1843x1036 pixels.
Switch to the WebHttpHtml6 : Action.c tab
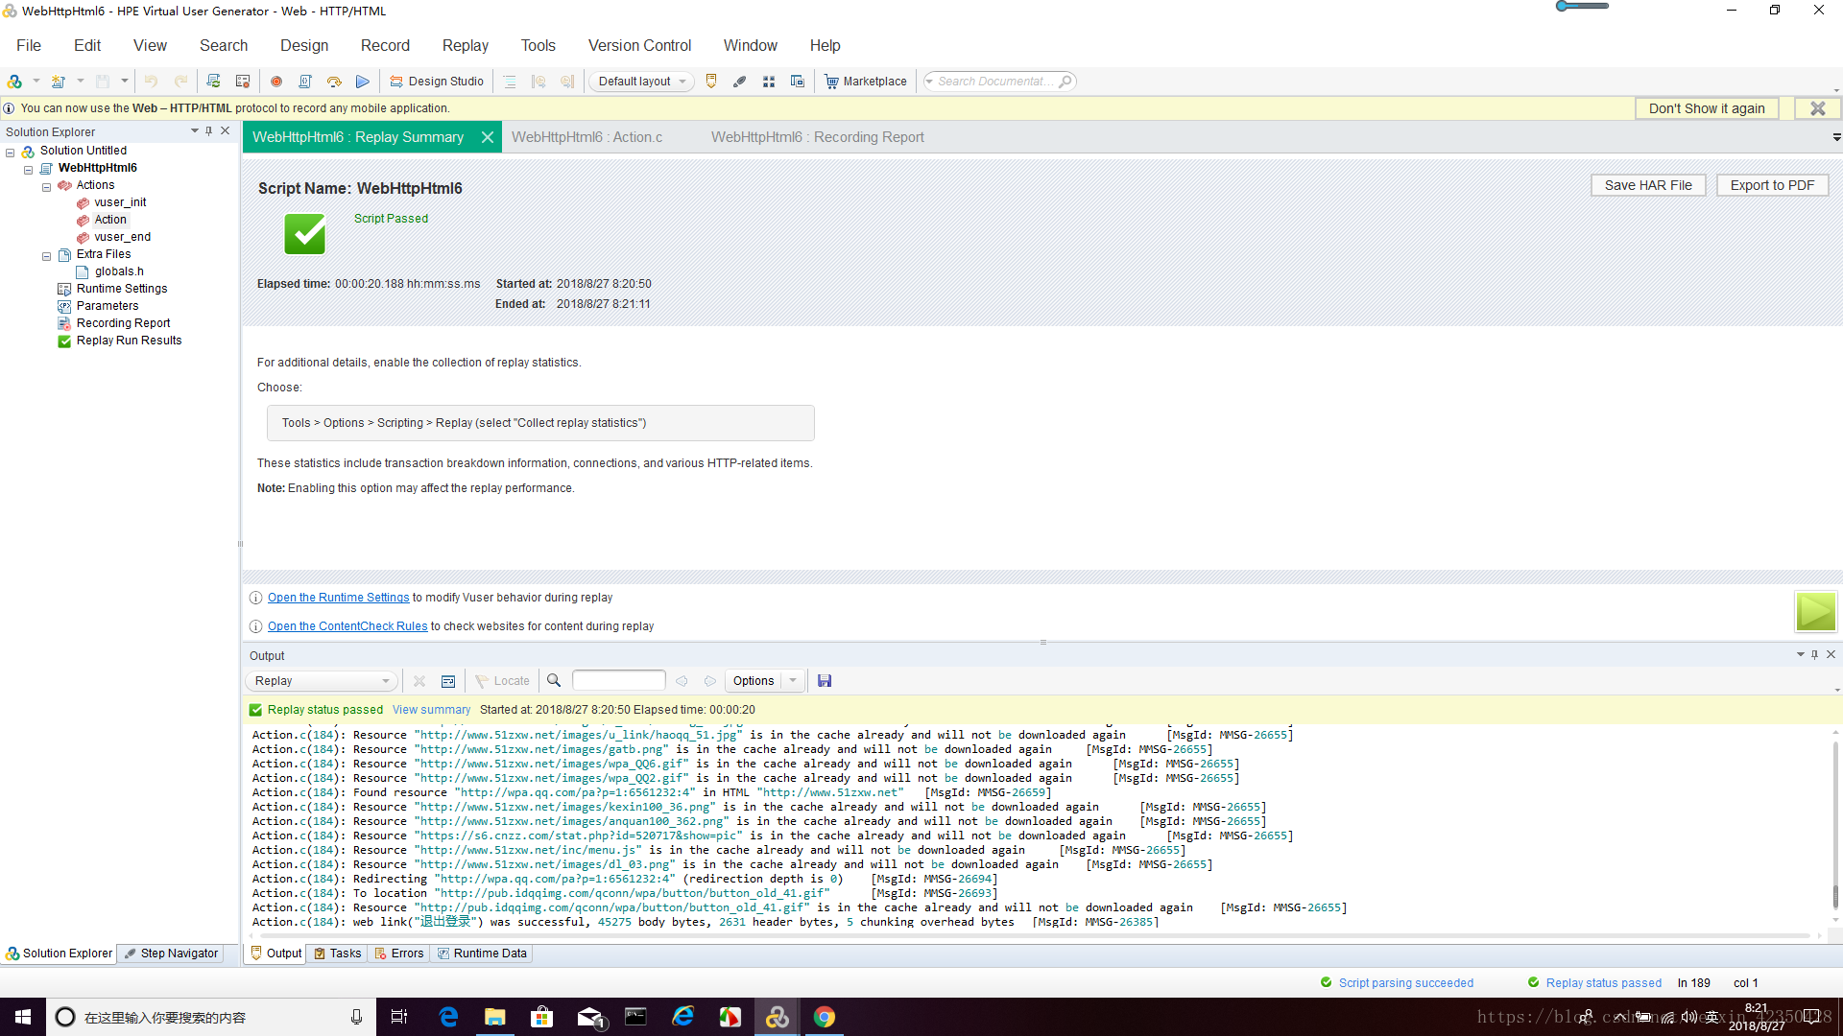point(586,137)
